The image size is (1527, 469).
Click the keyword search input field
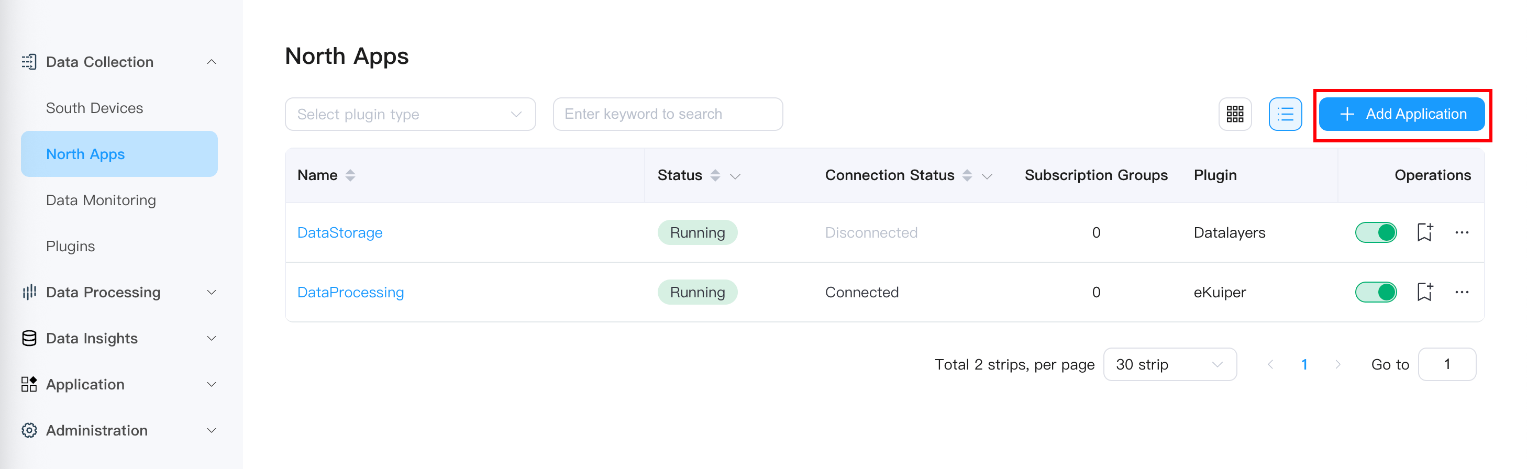pos(667,114)
